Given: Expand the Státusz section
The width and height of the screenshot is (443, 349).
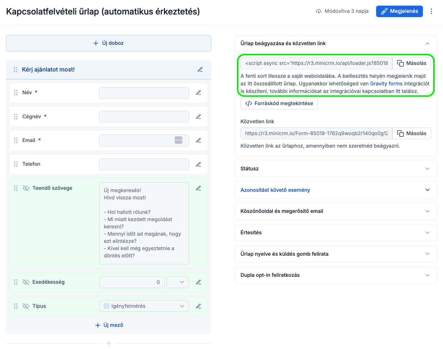Looking at the screenshot, I should click(x=336, y=169).
